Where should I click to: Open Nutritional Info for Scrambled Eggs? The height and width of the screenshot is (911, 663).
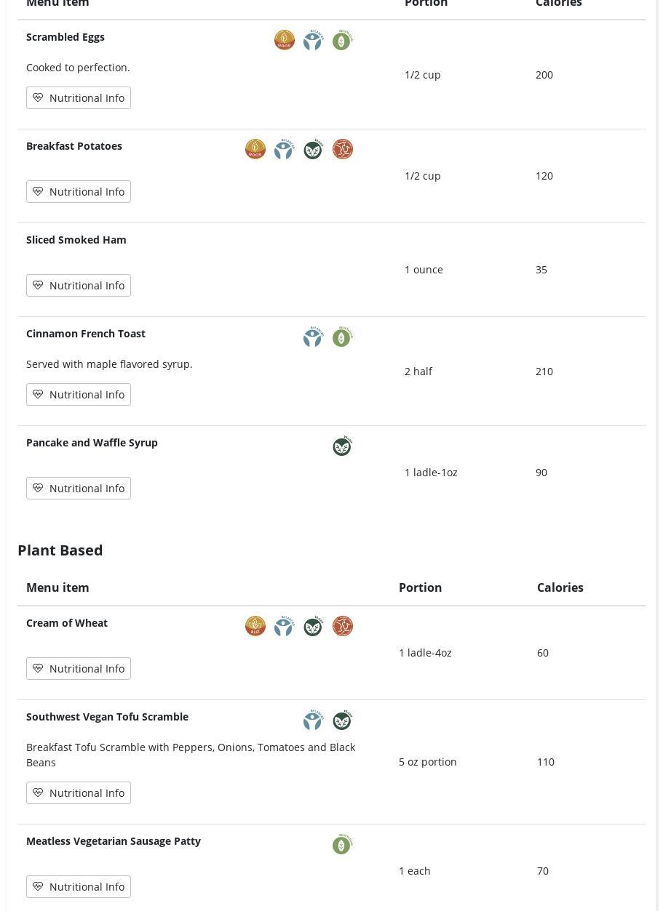79,97
